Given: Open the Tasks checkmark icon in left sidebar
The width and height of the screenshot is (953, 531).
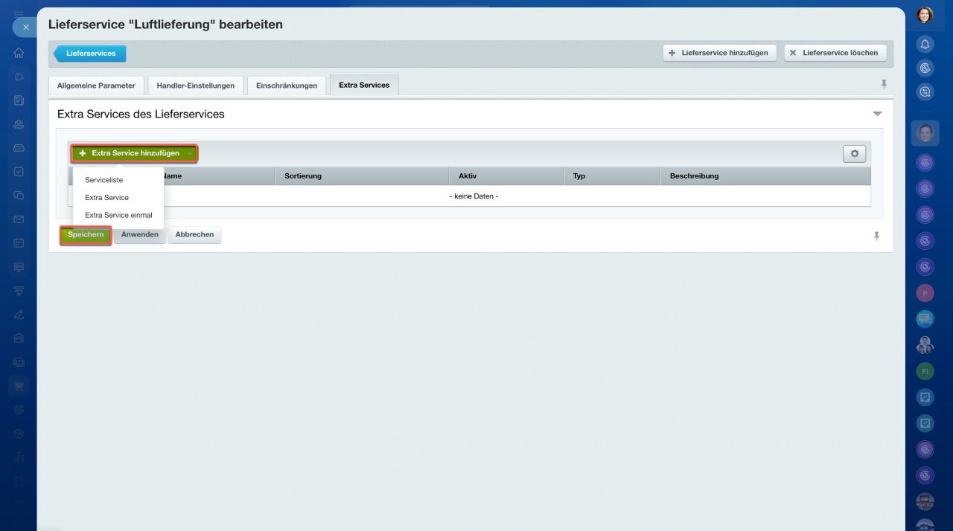Looking at the screenshot, I should coord(19,171).
